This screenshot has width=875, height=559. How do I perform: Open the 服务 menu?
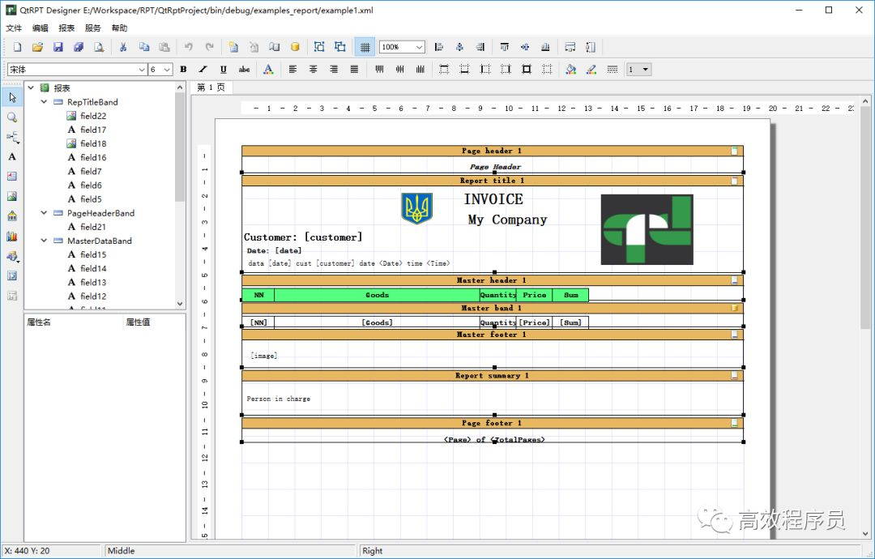pos(92,27)
